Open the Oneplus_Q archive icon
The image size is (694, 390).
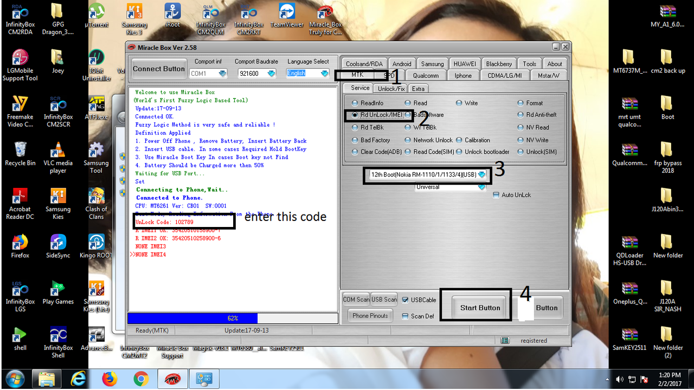(x=629, y=292)
